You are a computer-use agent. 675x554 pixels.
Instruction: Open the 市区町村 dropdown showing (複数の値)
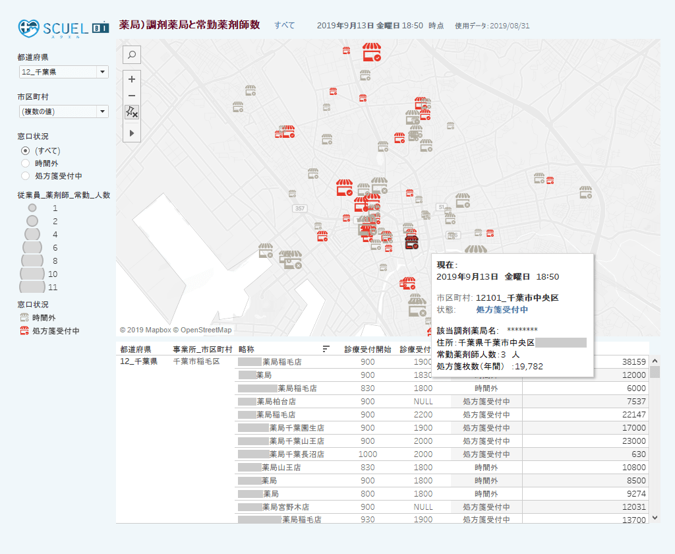[x=64, y=111]
